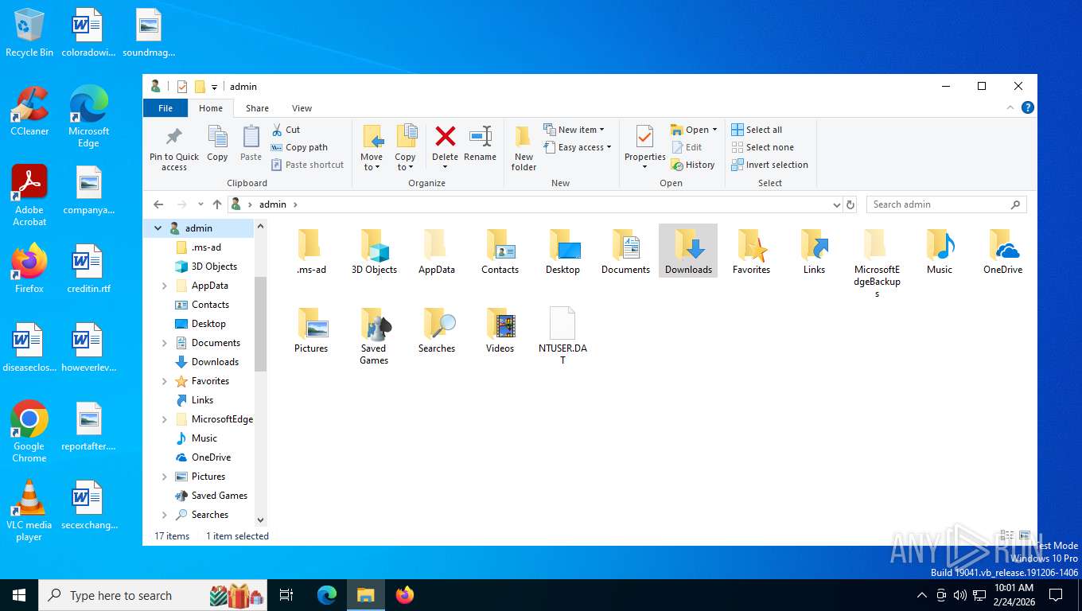Create a New folder from ribbon
This screenshot has width=1082, height=611.
[x=523, y=148]
